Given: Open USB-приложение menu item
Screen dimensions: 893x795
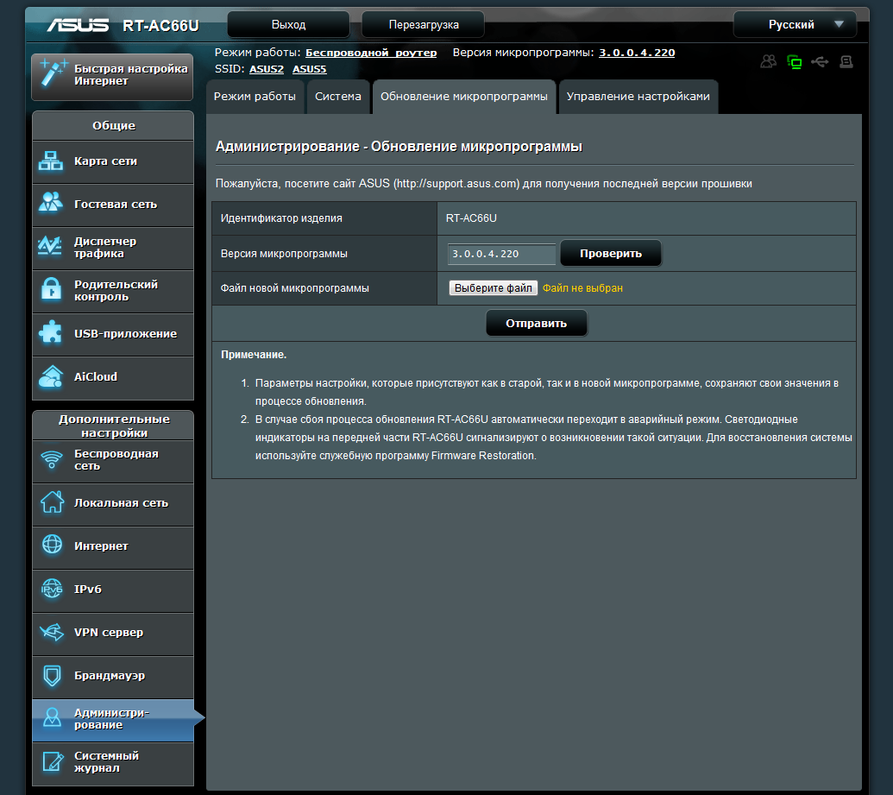Looking at the screenshot, I should [113, 334].
